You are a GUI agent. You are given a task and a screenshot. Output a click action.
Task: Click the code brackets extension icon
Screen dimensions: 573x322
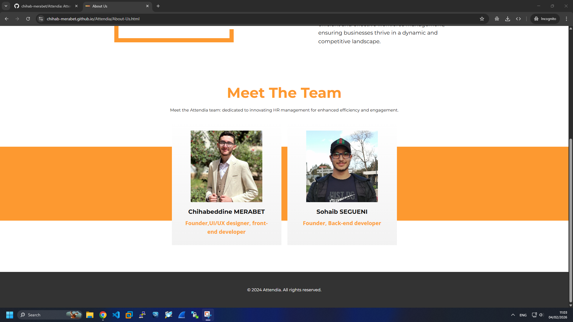(x=519, y=19)
